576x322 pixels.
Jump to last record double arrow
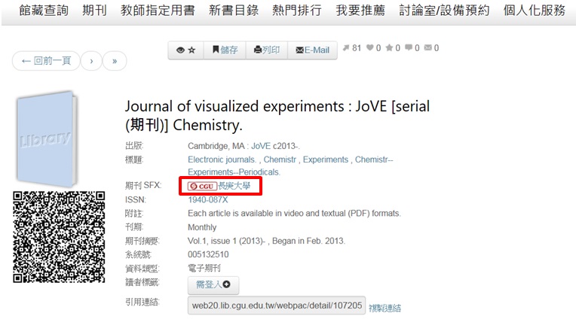pos(115,61)
